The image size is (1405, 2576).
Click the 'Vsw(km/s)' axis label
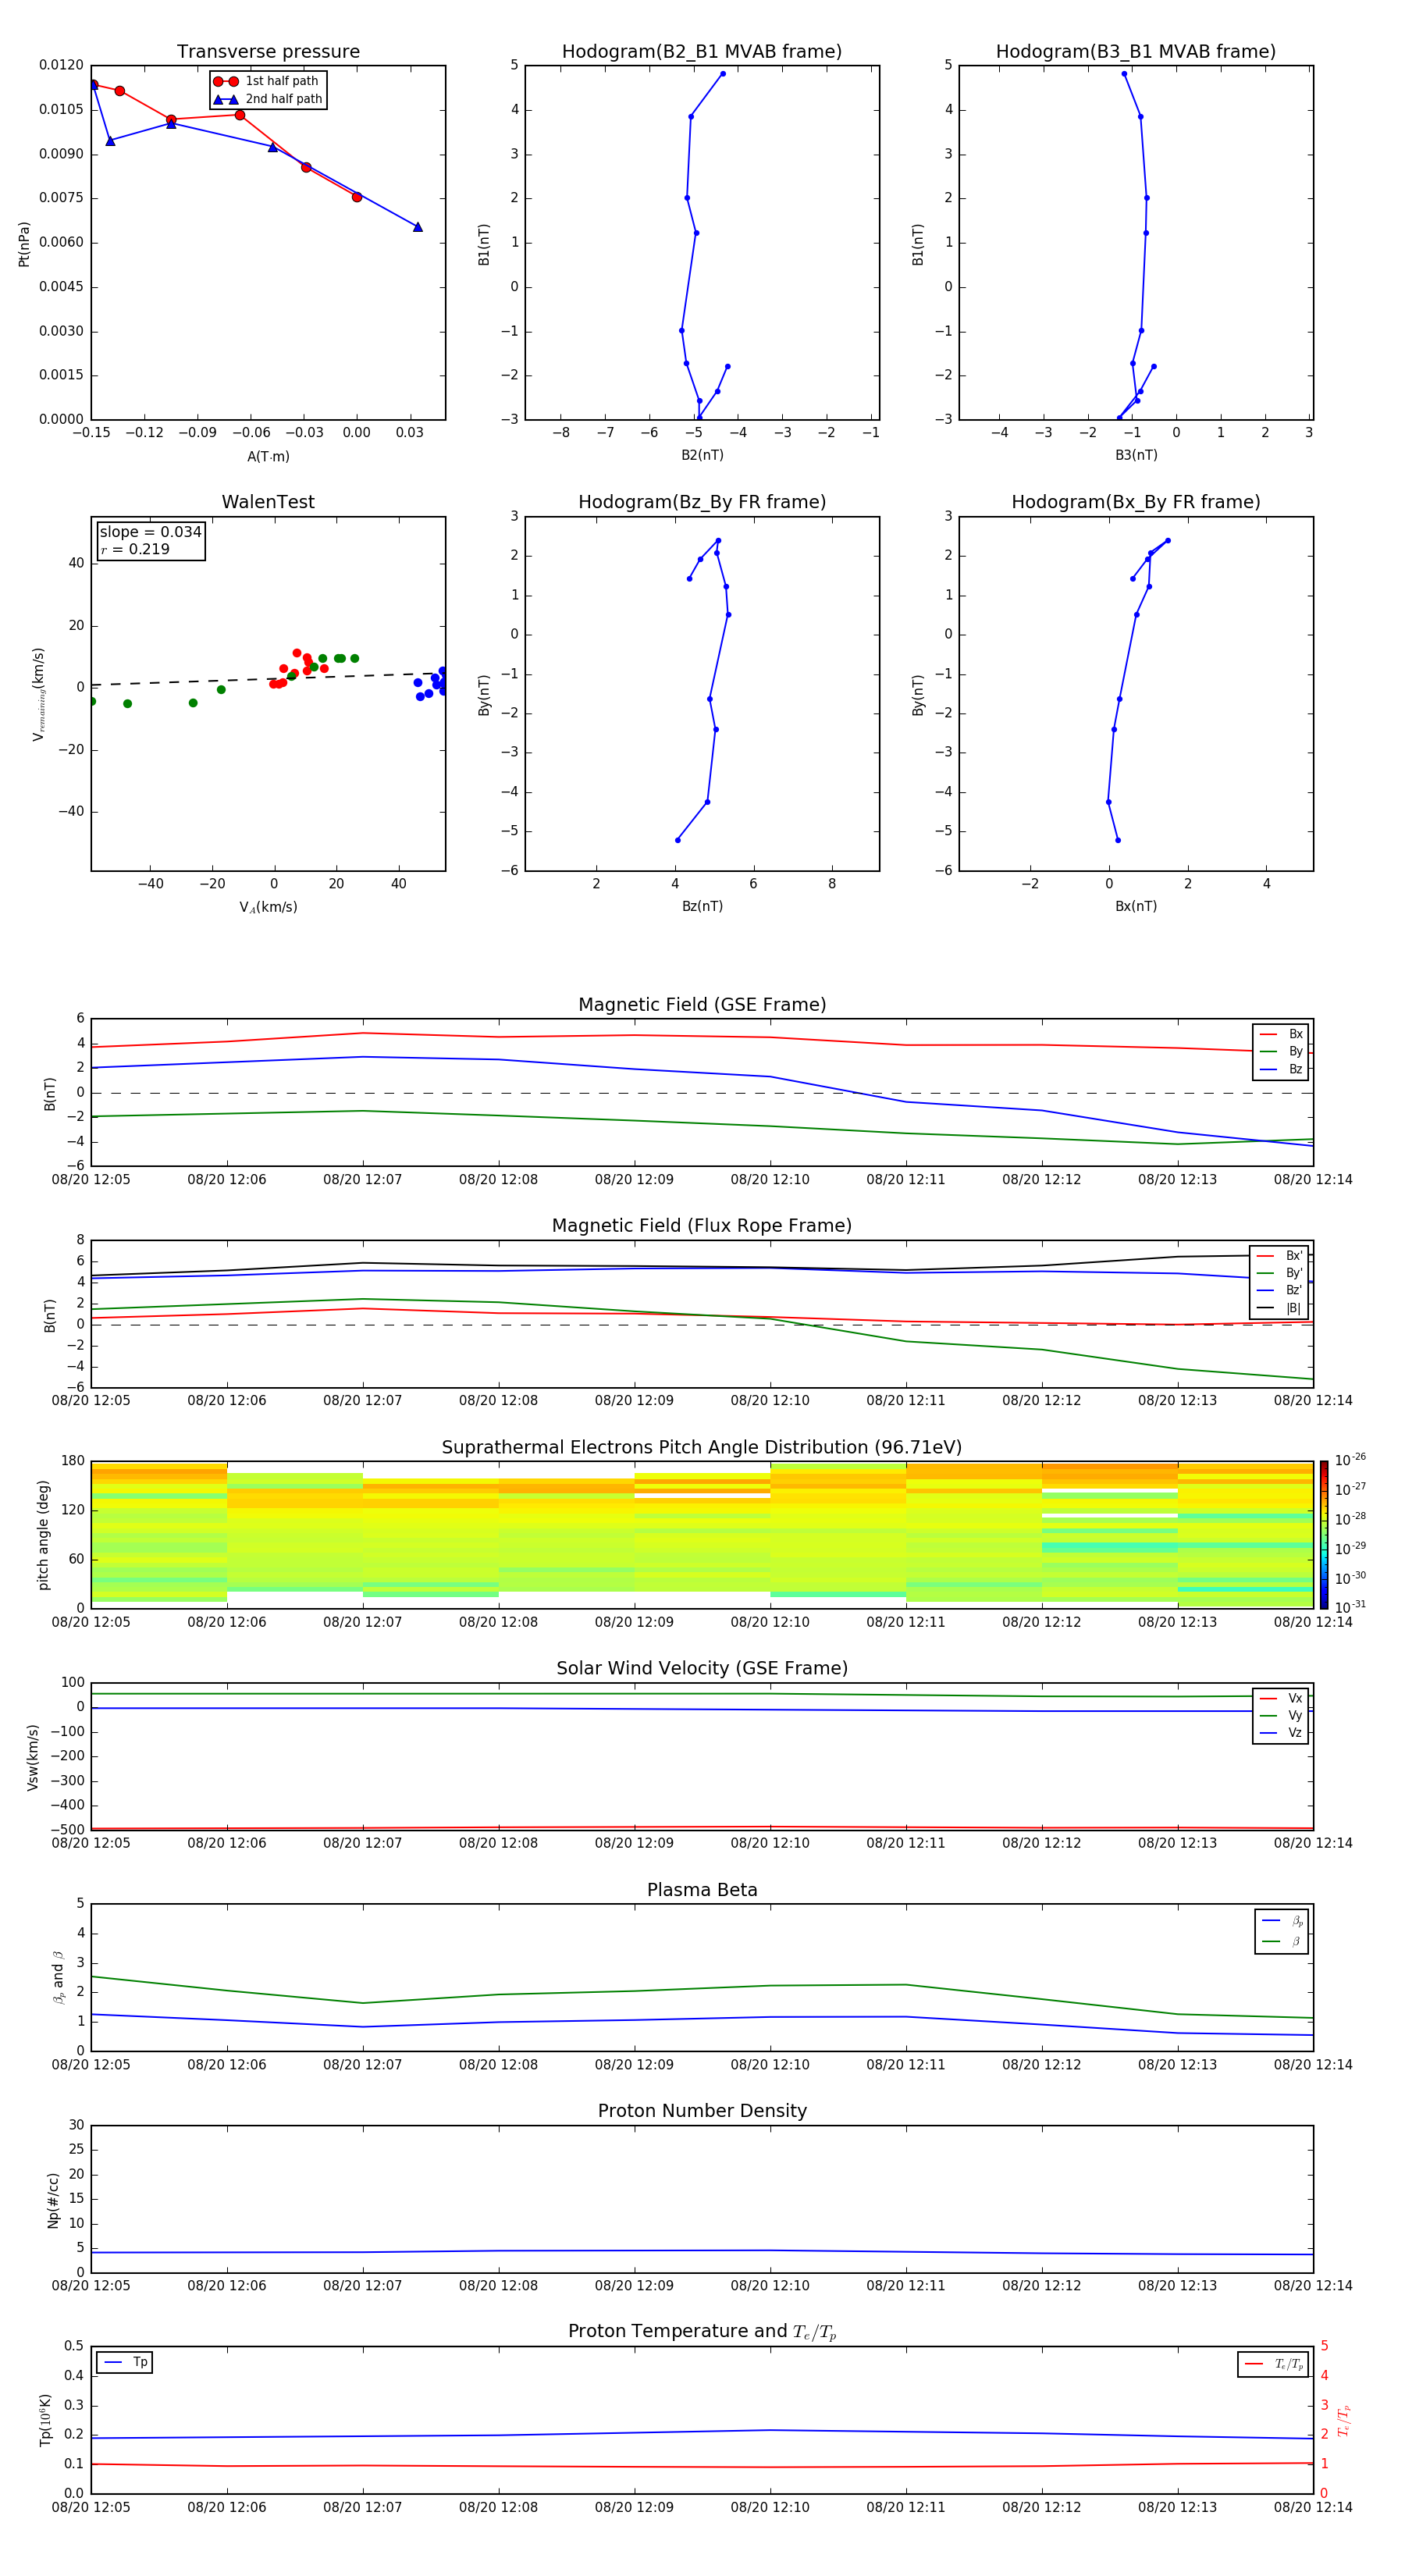[32, 1757]
